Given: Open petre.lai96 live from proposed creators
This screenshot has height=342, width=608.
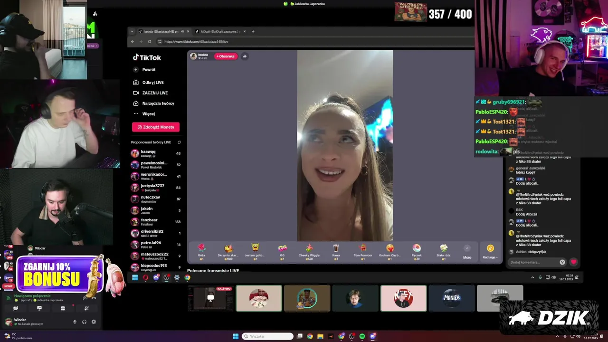Looking at the screenshot, I should pos(156,245).
